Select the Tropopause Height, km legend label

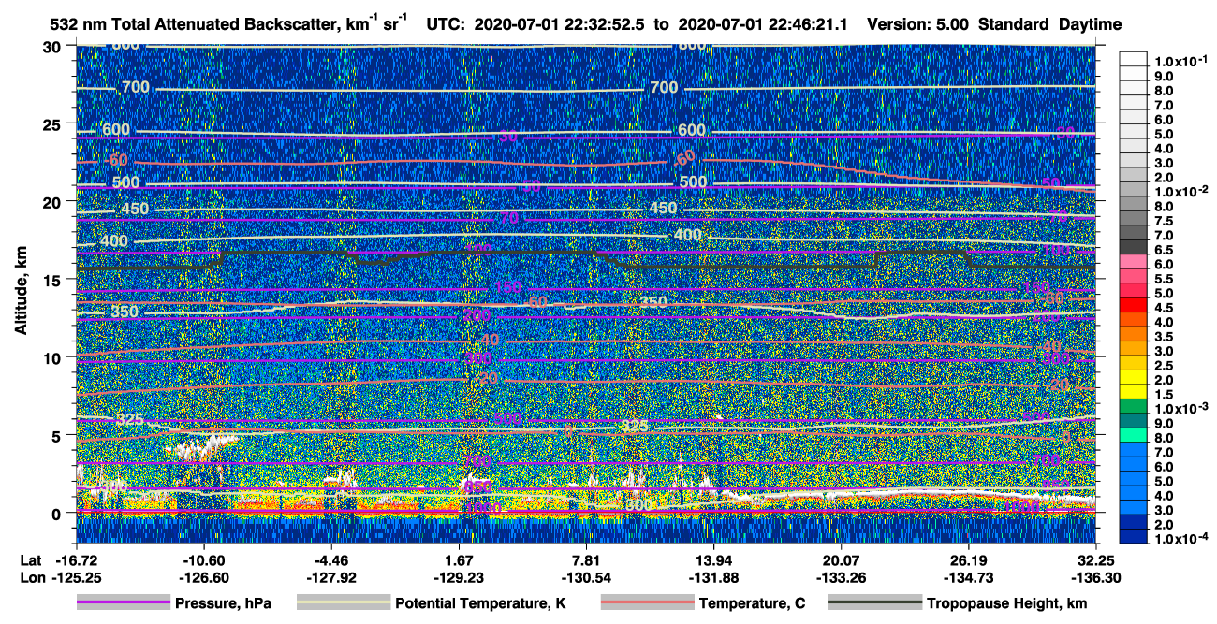point(1006,603)
